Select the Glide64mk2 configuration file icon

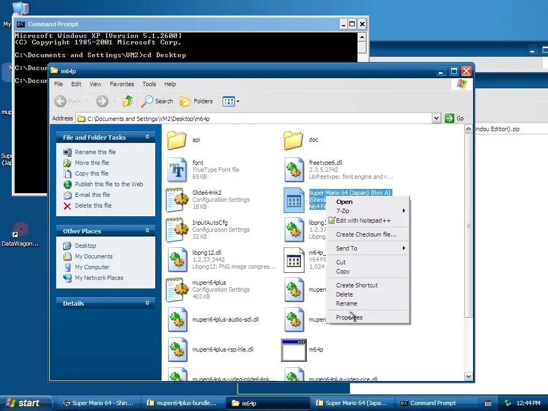tap(177, 200)
